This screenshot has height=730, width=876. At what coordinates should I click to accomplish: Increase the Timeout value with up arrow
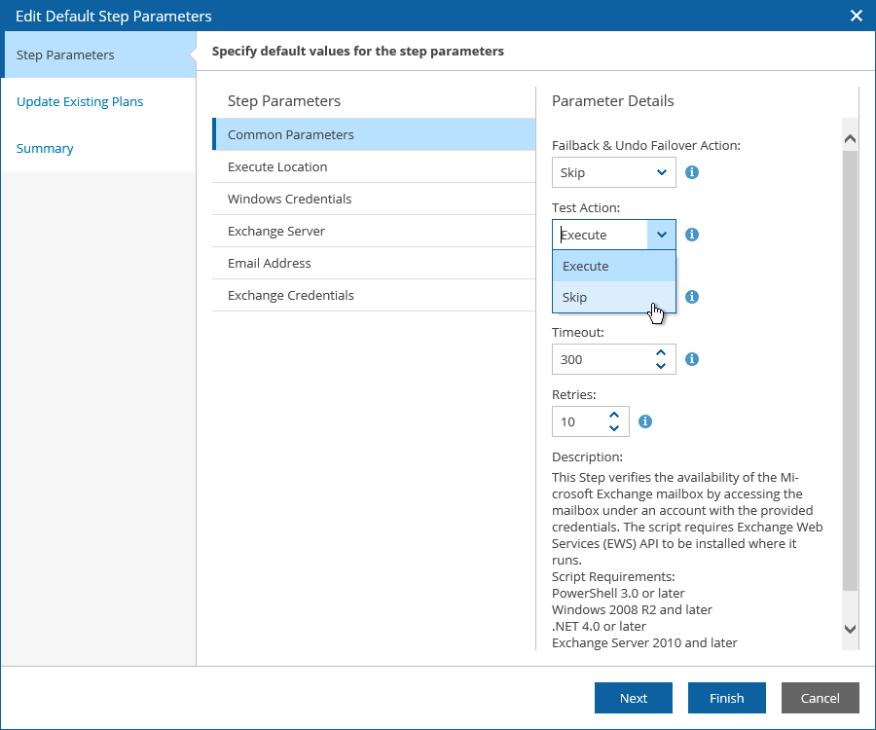tap(661, 352)
